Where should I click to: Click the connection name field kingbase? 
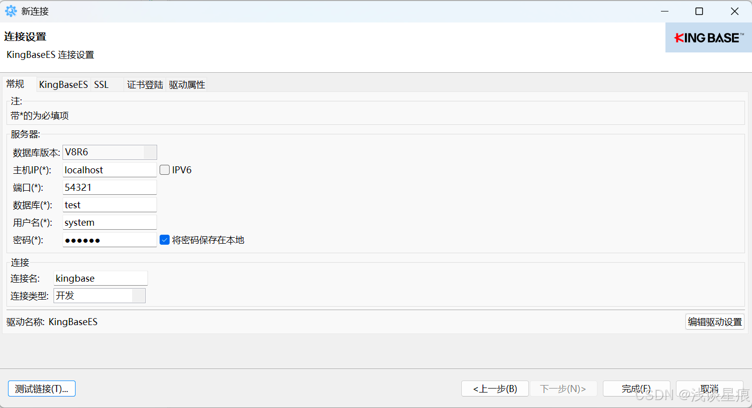101,278
